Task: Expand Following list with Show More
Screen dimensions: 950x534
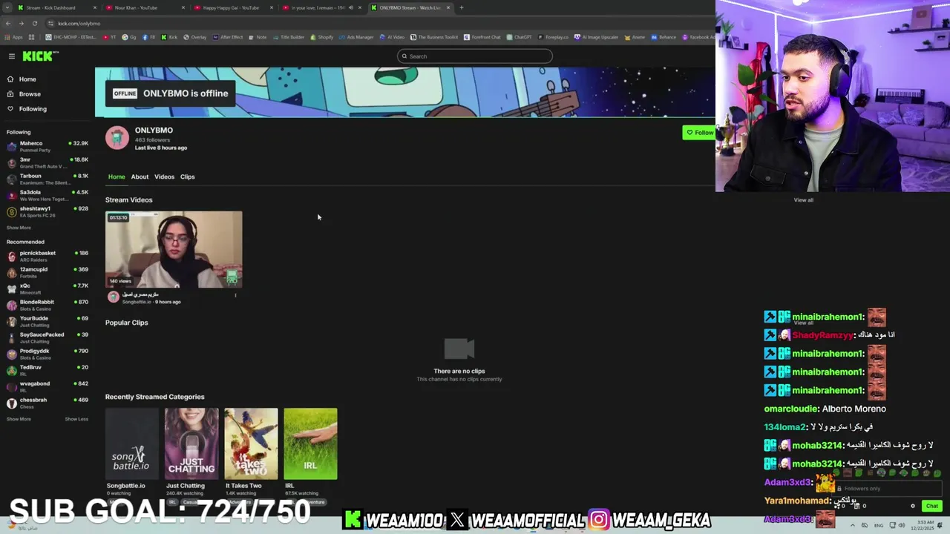Action: click(19, 228)
